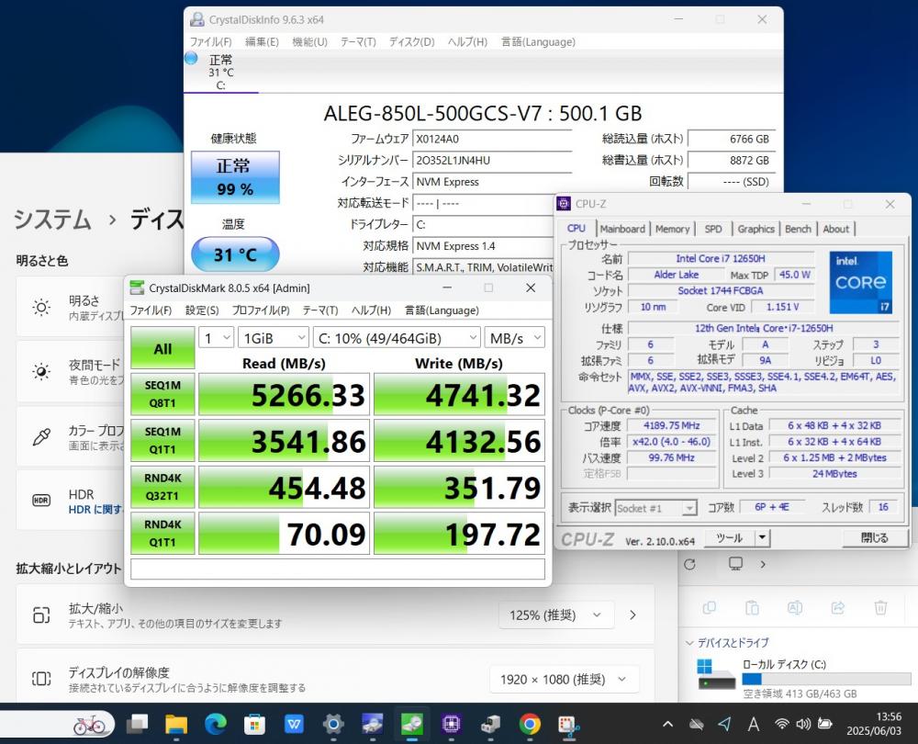Image resolution: width=918 pixels, height=744 pixels.
Task: Open the MB/s unit dropdown
Action: click(x=515, y=338)
